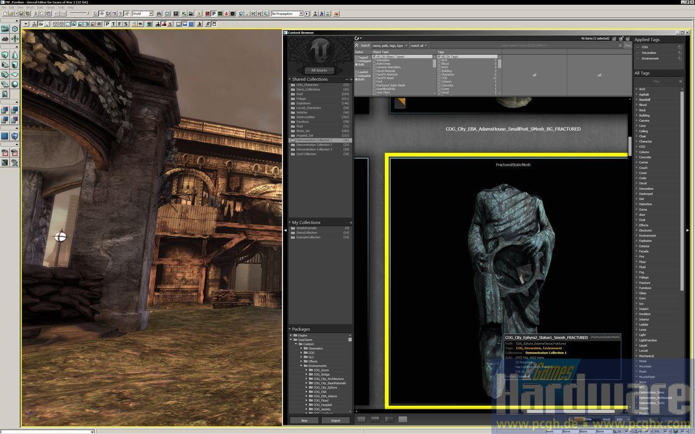This screenshot has width=695, height=434.
Task: Choose the Sheet brush builder
Action: (15, 74)
